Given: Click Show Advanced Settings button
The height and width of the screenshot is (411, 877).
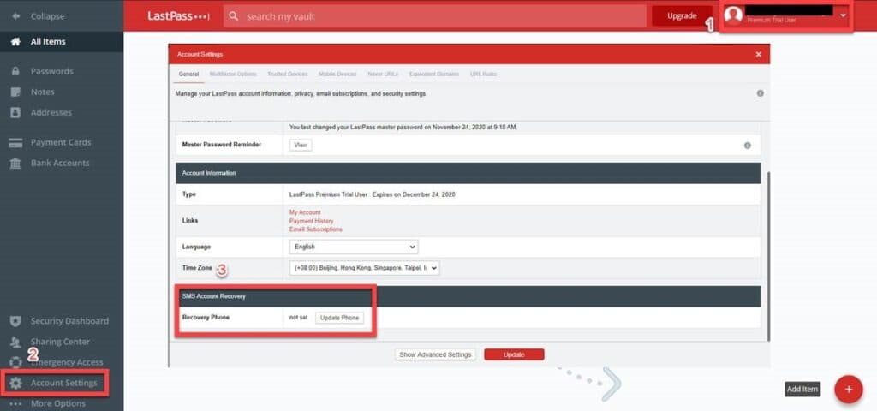Looking at the screenshot, I should pyautogui.click(x=435, y=354).
